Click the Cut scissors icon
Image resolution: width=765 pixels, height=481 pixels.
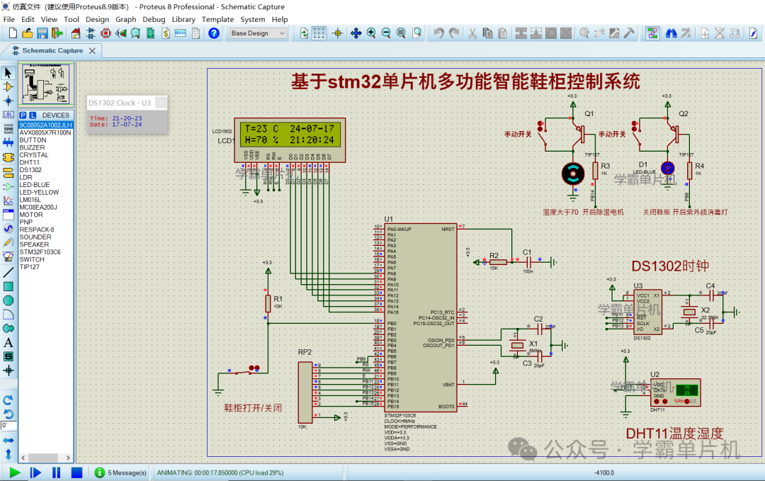(472, 33)
